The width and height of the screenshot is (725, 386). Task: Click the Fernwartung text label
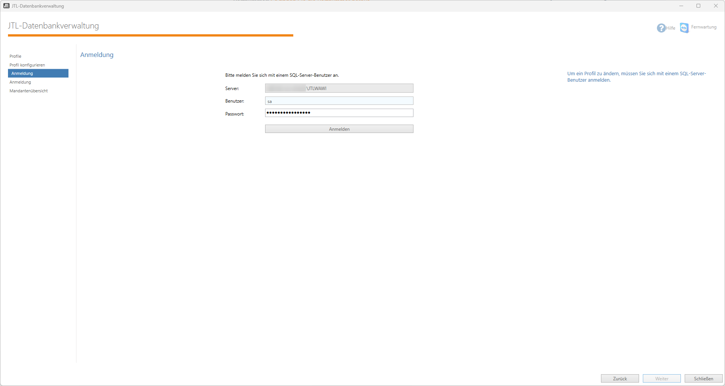[704, 27]
